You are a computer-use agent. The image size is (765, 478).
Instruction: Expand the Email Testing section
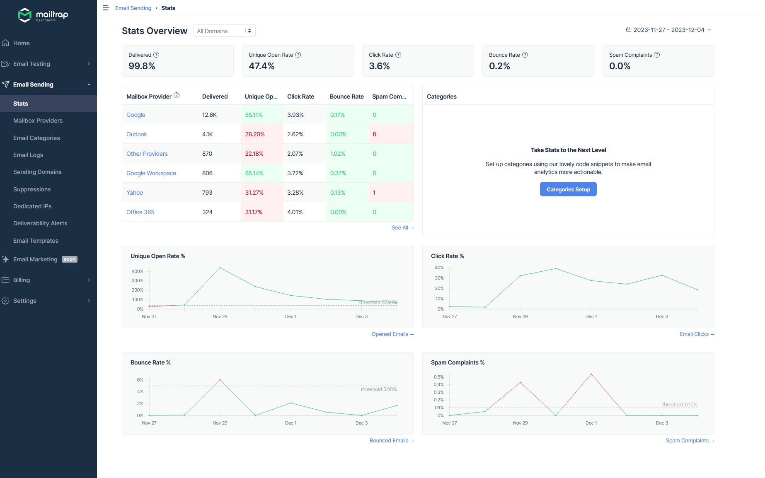pos(48,64)
